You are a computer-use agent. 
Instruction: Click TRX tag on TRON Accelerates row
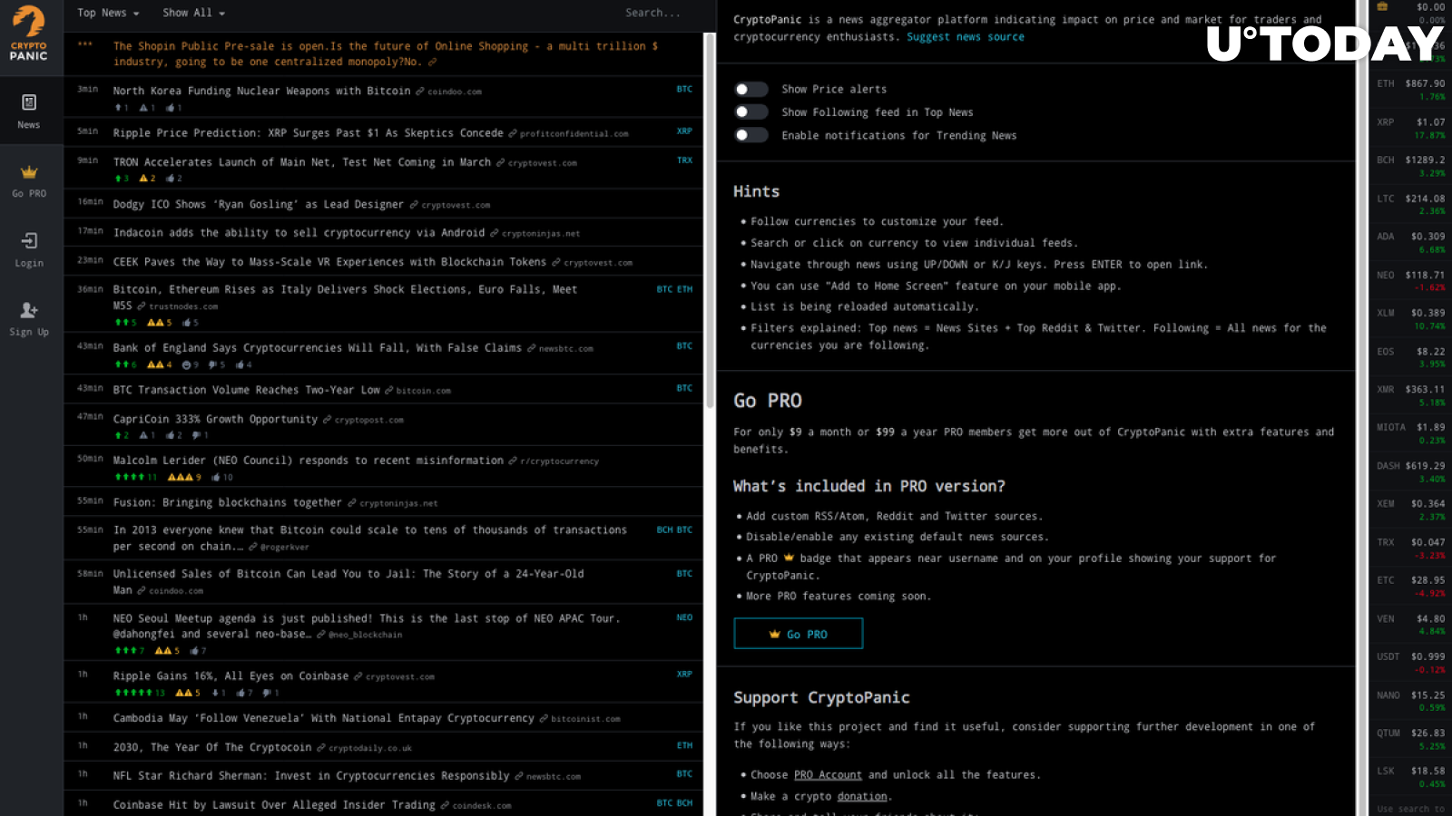(x=684, y=160)
